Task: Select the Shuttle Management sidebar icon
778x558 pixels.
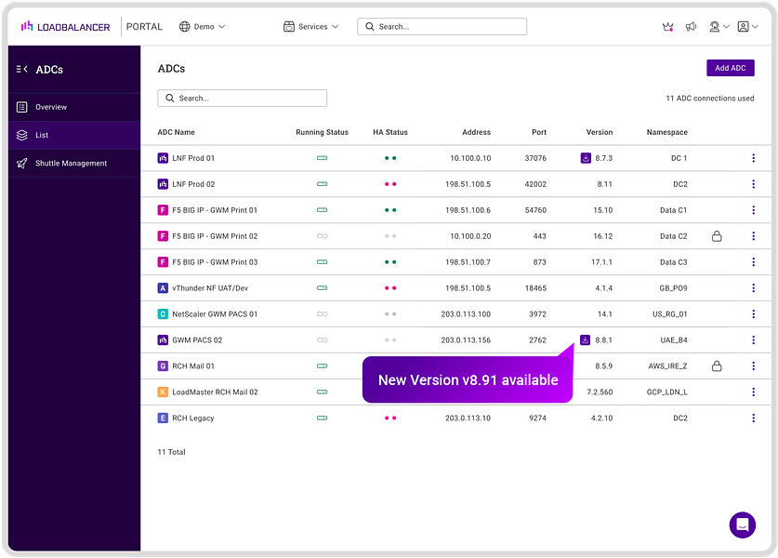Action: click(20, 165)
